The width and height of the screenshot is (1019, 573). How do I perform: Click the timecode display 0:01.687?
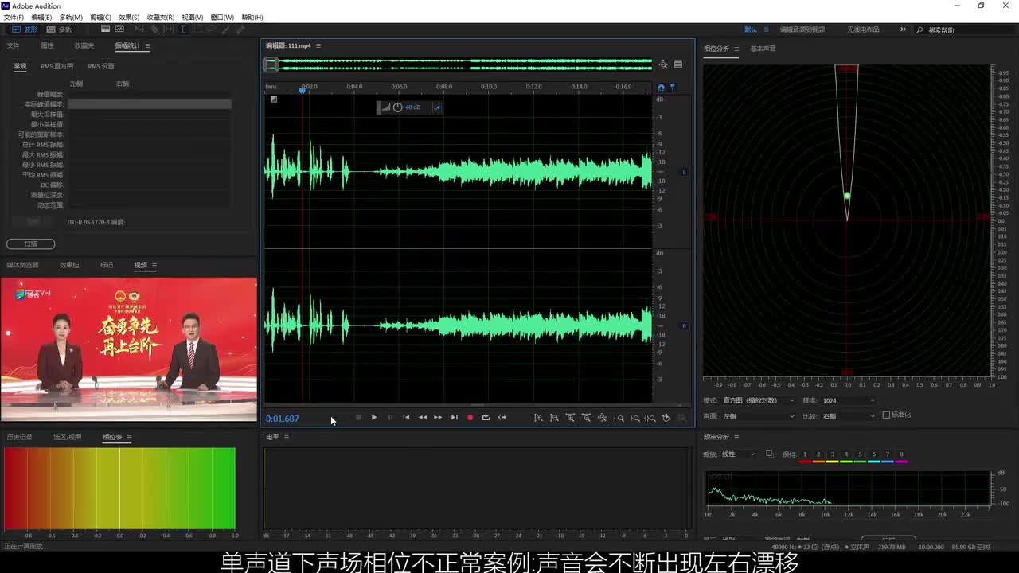283,419
